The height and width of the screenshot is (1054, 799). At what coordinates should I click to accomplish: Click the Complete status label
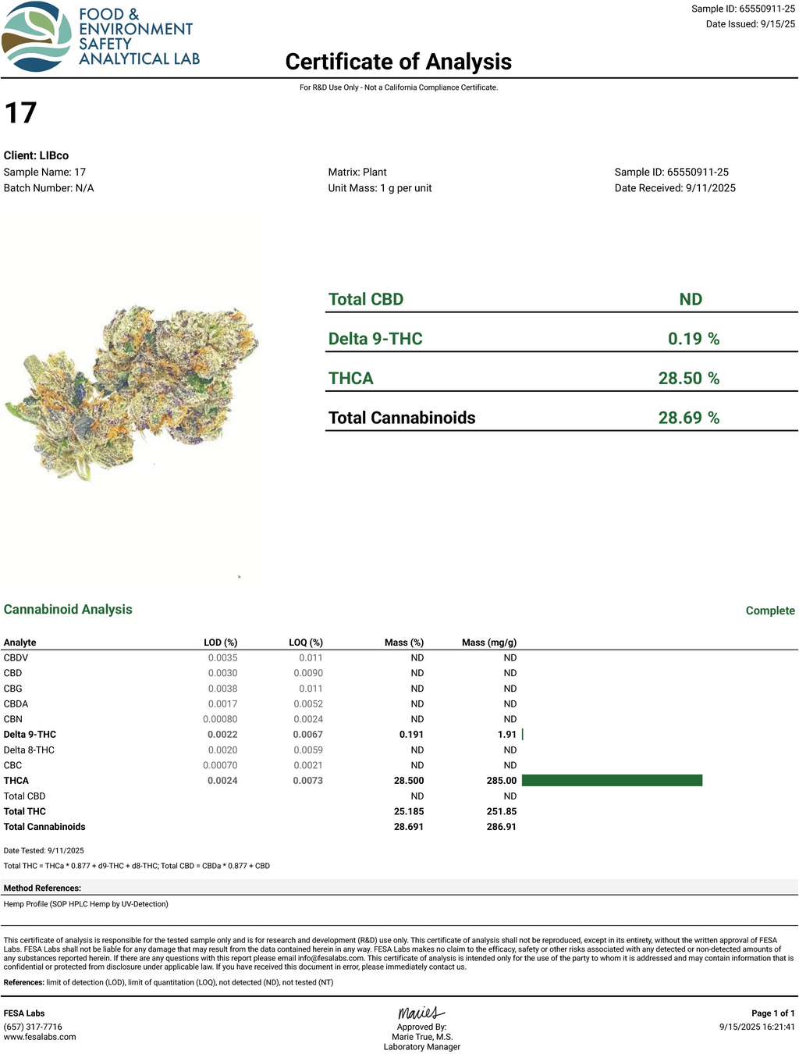[770, 611]
